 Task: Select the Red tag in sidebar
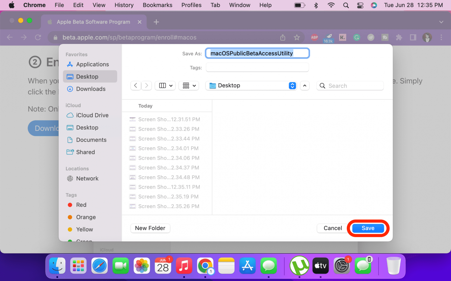81,205
